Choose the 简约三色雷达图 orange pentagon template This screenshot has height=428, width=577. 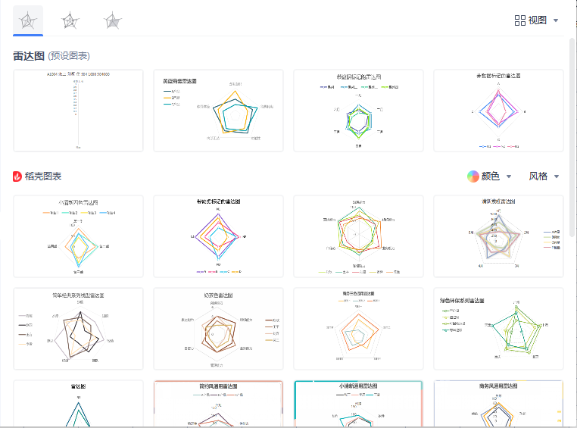point(358,329)
